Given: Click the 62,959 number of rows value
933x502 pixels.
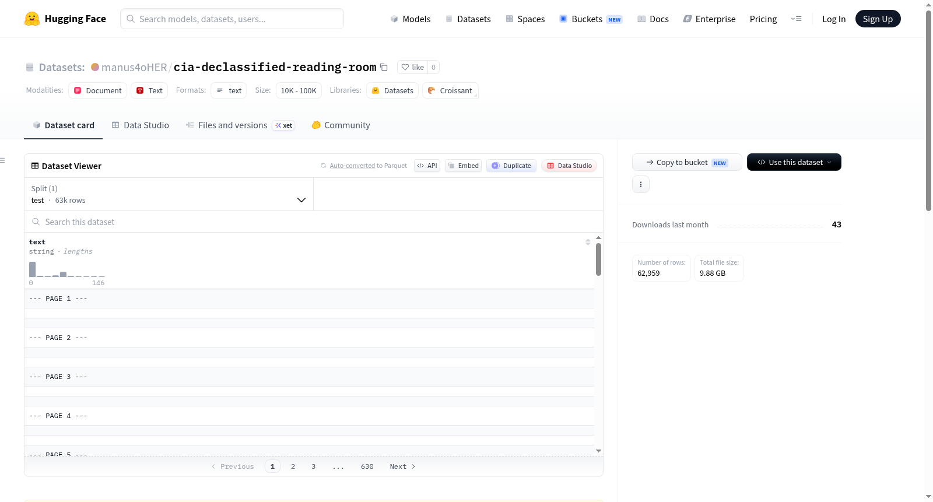Looking at the screenshot, I should pos(648,273).
